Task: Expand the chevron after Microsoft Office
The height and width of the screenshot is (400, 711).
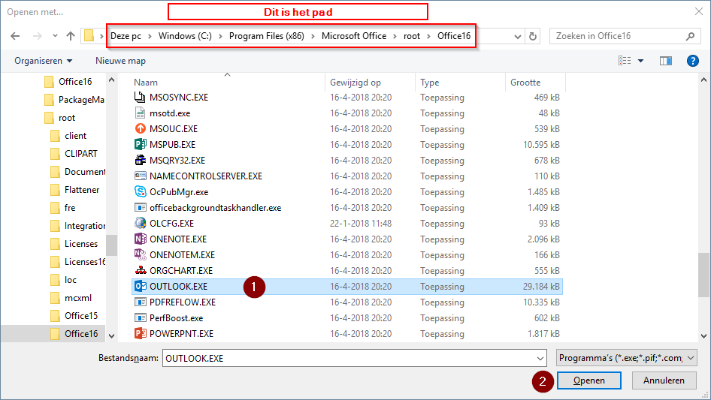Action: click(x=395, y=36)
